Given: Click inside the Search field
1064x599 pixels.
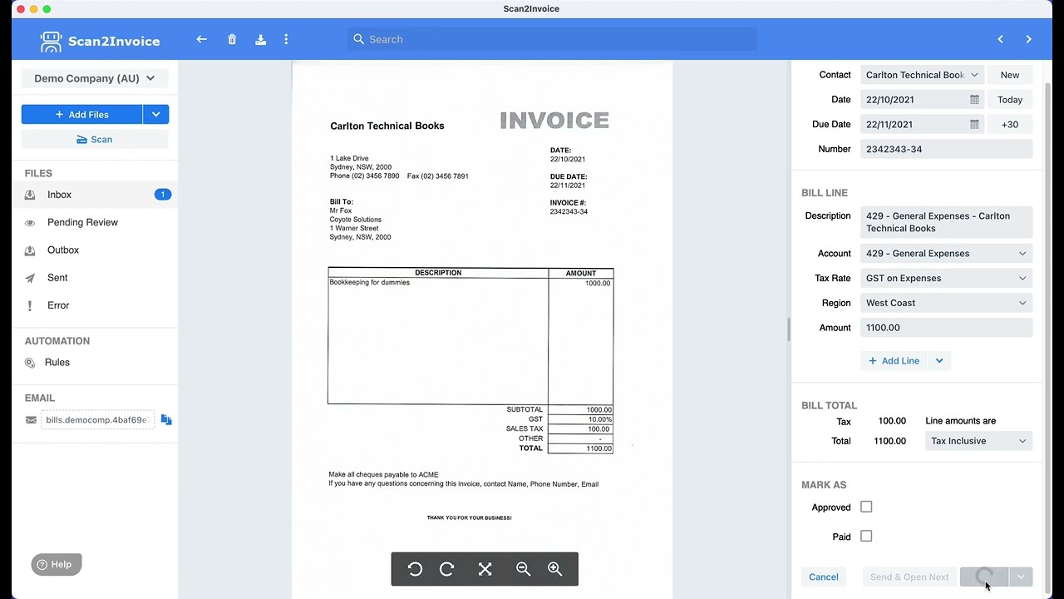Looking at the screenshot, I should 552,39.
